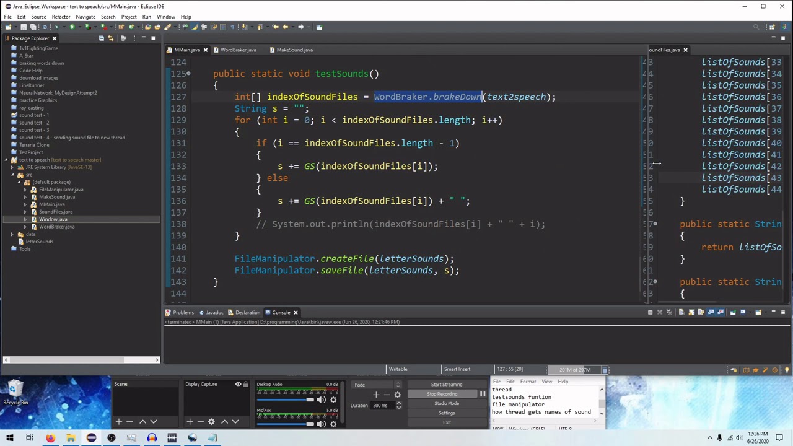
Task: Open the Fade transition dropdown
Action: (x=377, y=384)
